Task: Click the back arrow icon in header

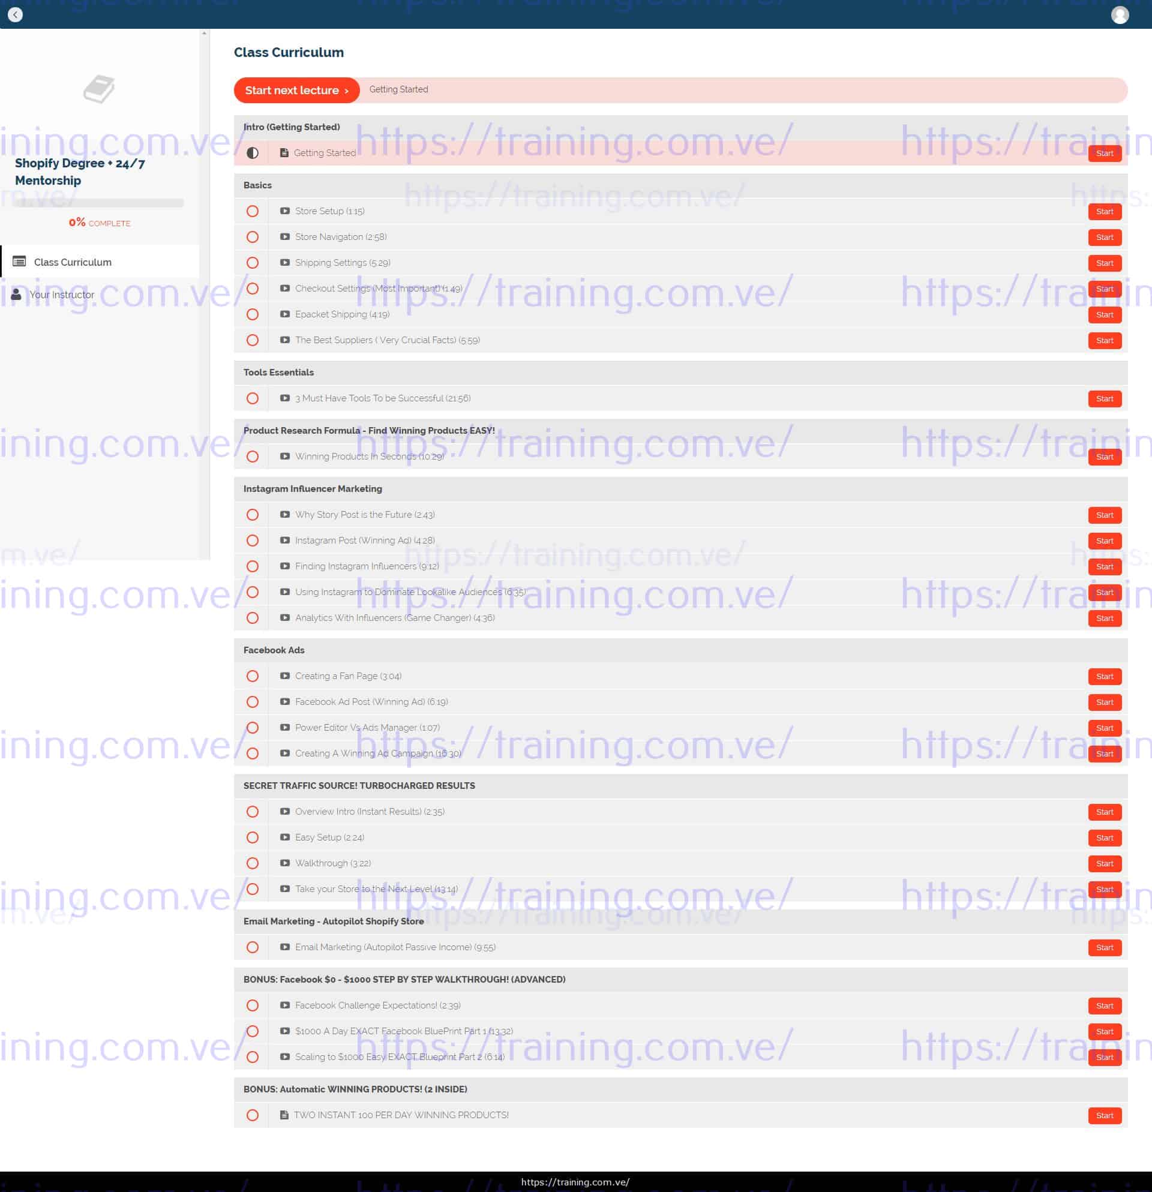Action: pyautogui.click(x=15, y=14)
